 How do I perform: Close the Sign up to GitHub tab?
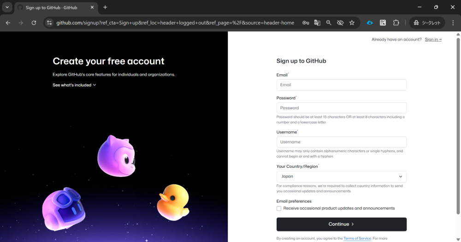(x=92, y=7)
